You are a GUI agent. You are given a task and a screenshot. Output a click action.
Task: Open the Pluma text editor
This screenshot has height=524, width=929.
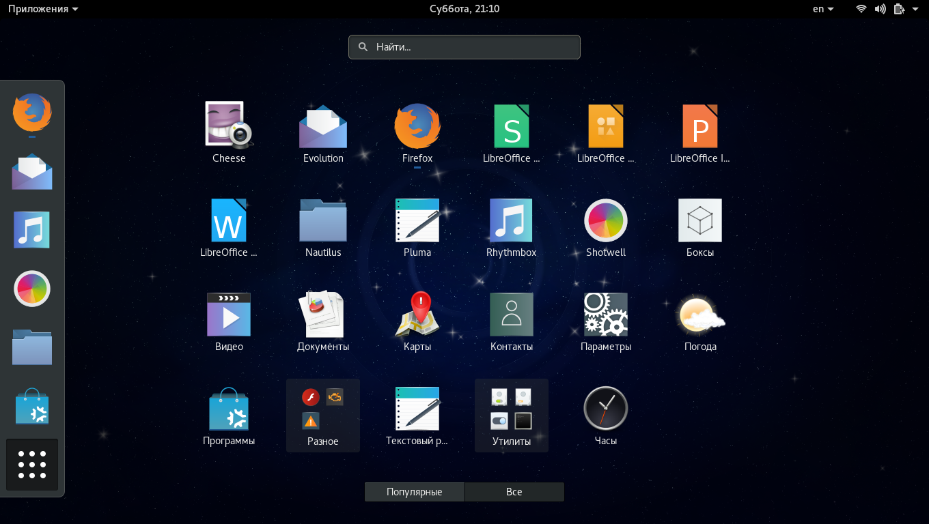pos(417,227)
